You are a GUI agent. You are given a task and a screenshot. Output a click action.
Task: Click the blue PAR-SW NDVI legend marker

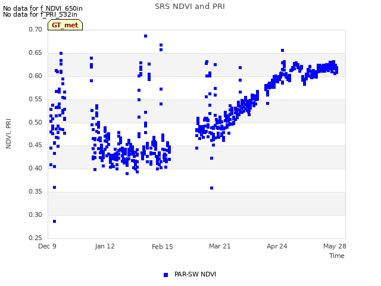(x=165, y=275)
